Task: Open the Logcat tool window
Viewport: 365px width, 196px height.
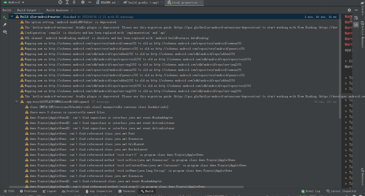Action: 49,191
